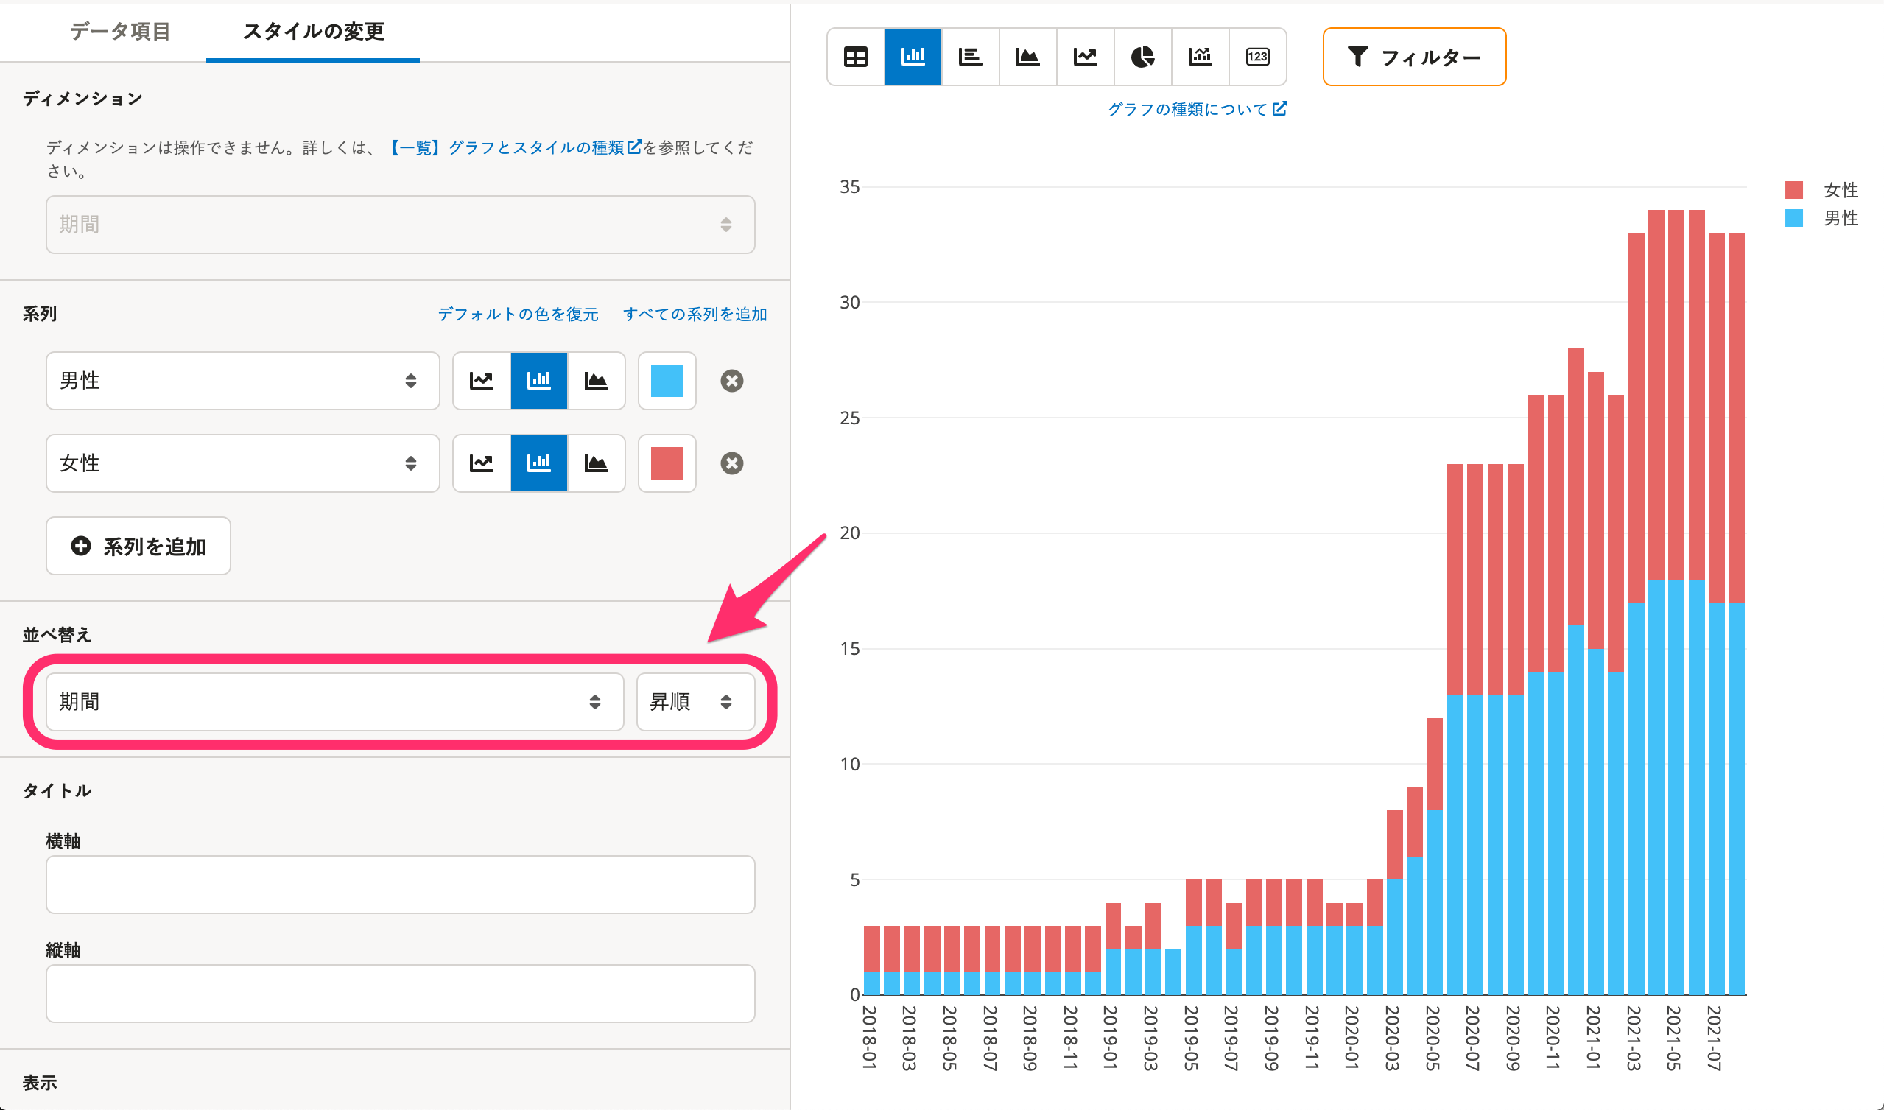Click the 2020-01 axis label

click(x=1352, y=1039)
